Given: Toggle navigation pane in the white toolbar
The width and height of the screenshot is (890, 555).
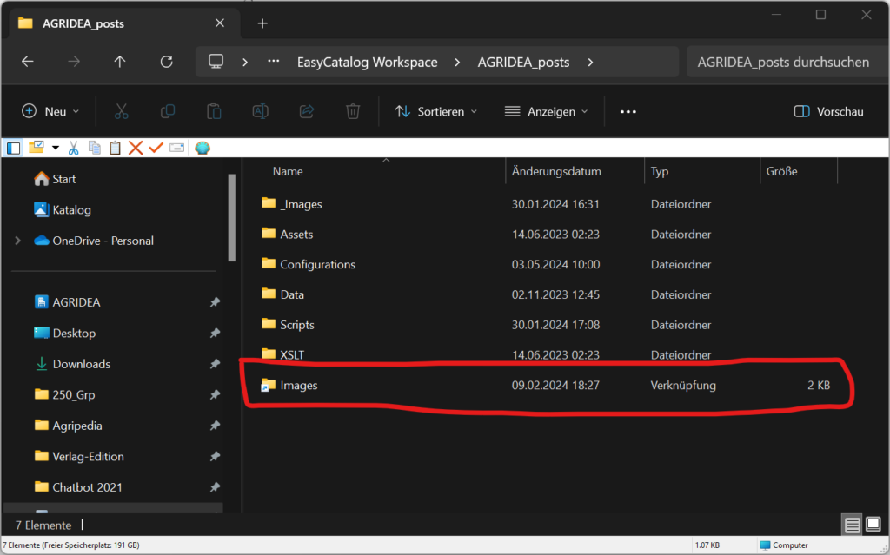Looking at the screenshot, I should (x=14, y=149).
